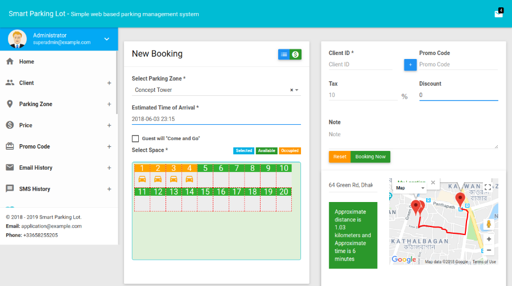This screenshot has width=512, height=286.
Task: Open the Map type dropdown
Action: click(410, 188)
